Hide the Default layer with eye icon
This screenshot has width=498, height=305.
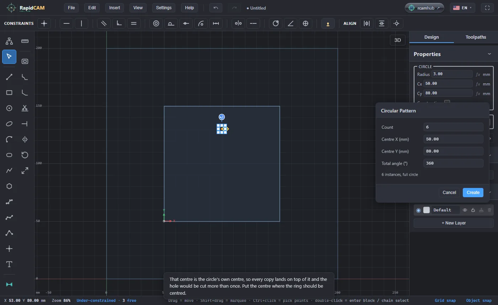[x=465, y=210]
